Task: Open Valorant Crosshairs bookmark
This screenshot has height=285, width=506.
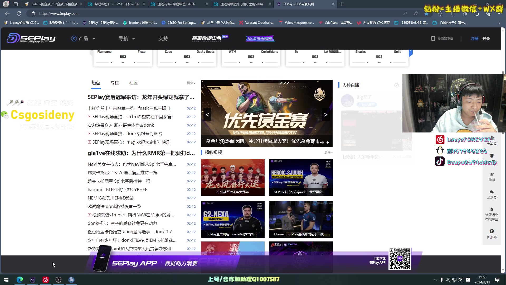Action: (x=257, y=23)
